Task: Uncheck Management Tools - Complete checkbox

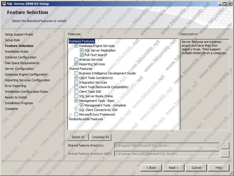Action: 82,105
